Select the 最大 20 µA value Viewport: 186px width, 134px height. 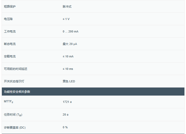pyautogui.click(x=70, y=44)
